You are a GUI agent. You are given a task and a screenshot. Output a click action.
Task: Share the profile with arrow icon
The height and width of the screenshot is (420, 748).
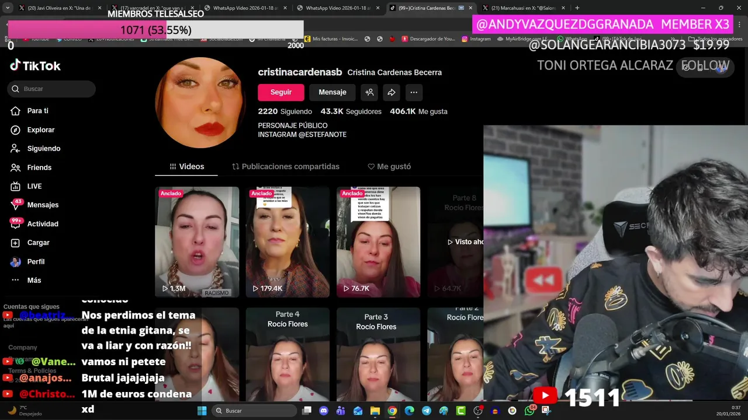tap(392, 92)
